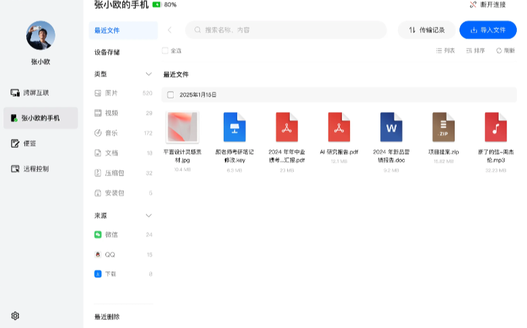
Task: Filter by 压缩包 file type
Action: point(123,173)
